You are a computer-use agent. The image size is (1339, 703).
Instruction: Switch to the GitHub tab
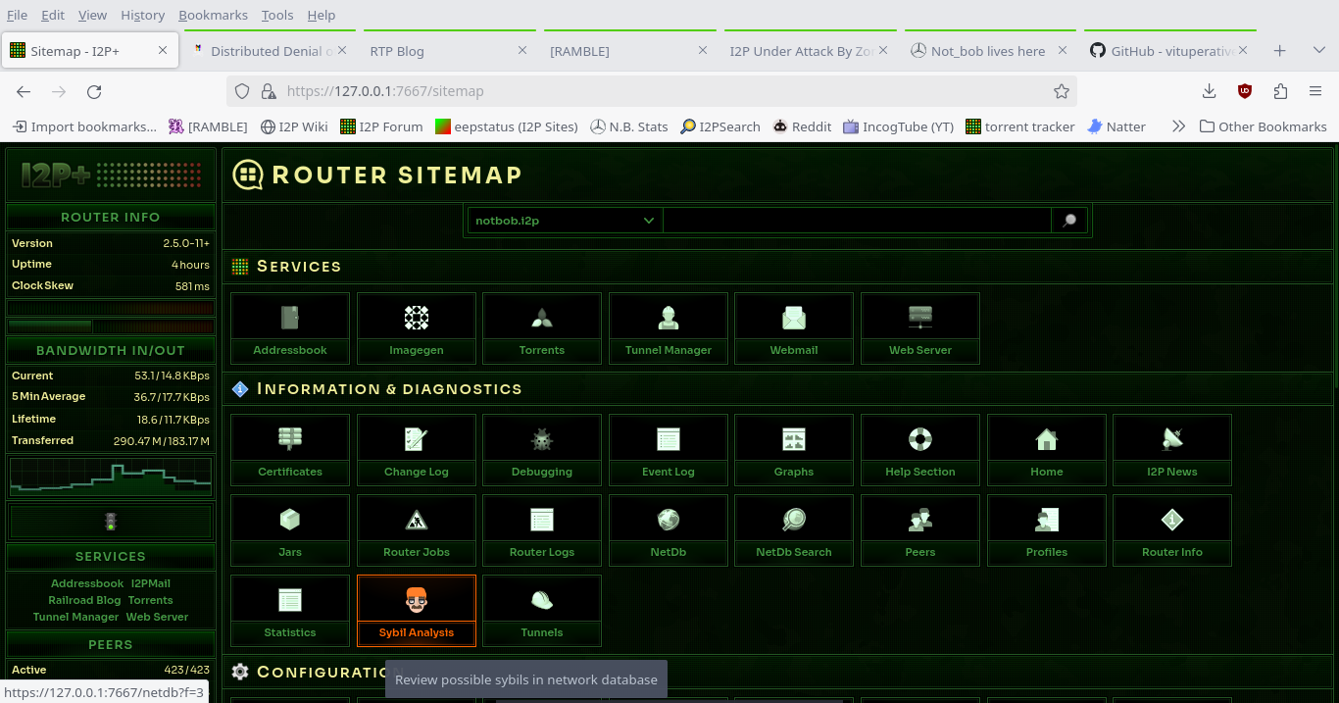[x=1169, y=51]
